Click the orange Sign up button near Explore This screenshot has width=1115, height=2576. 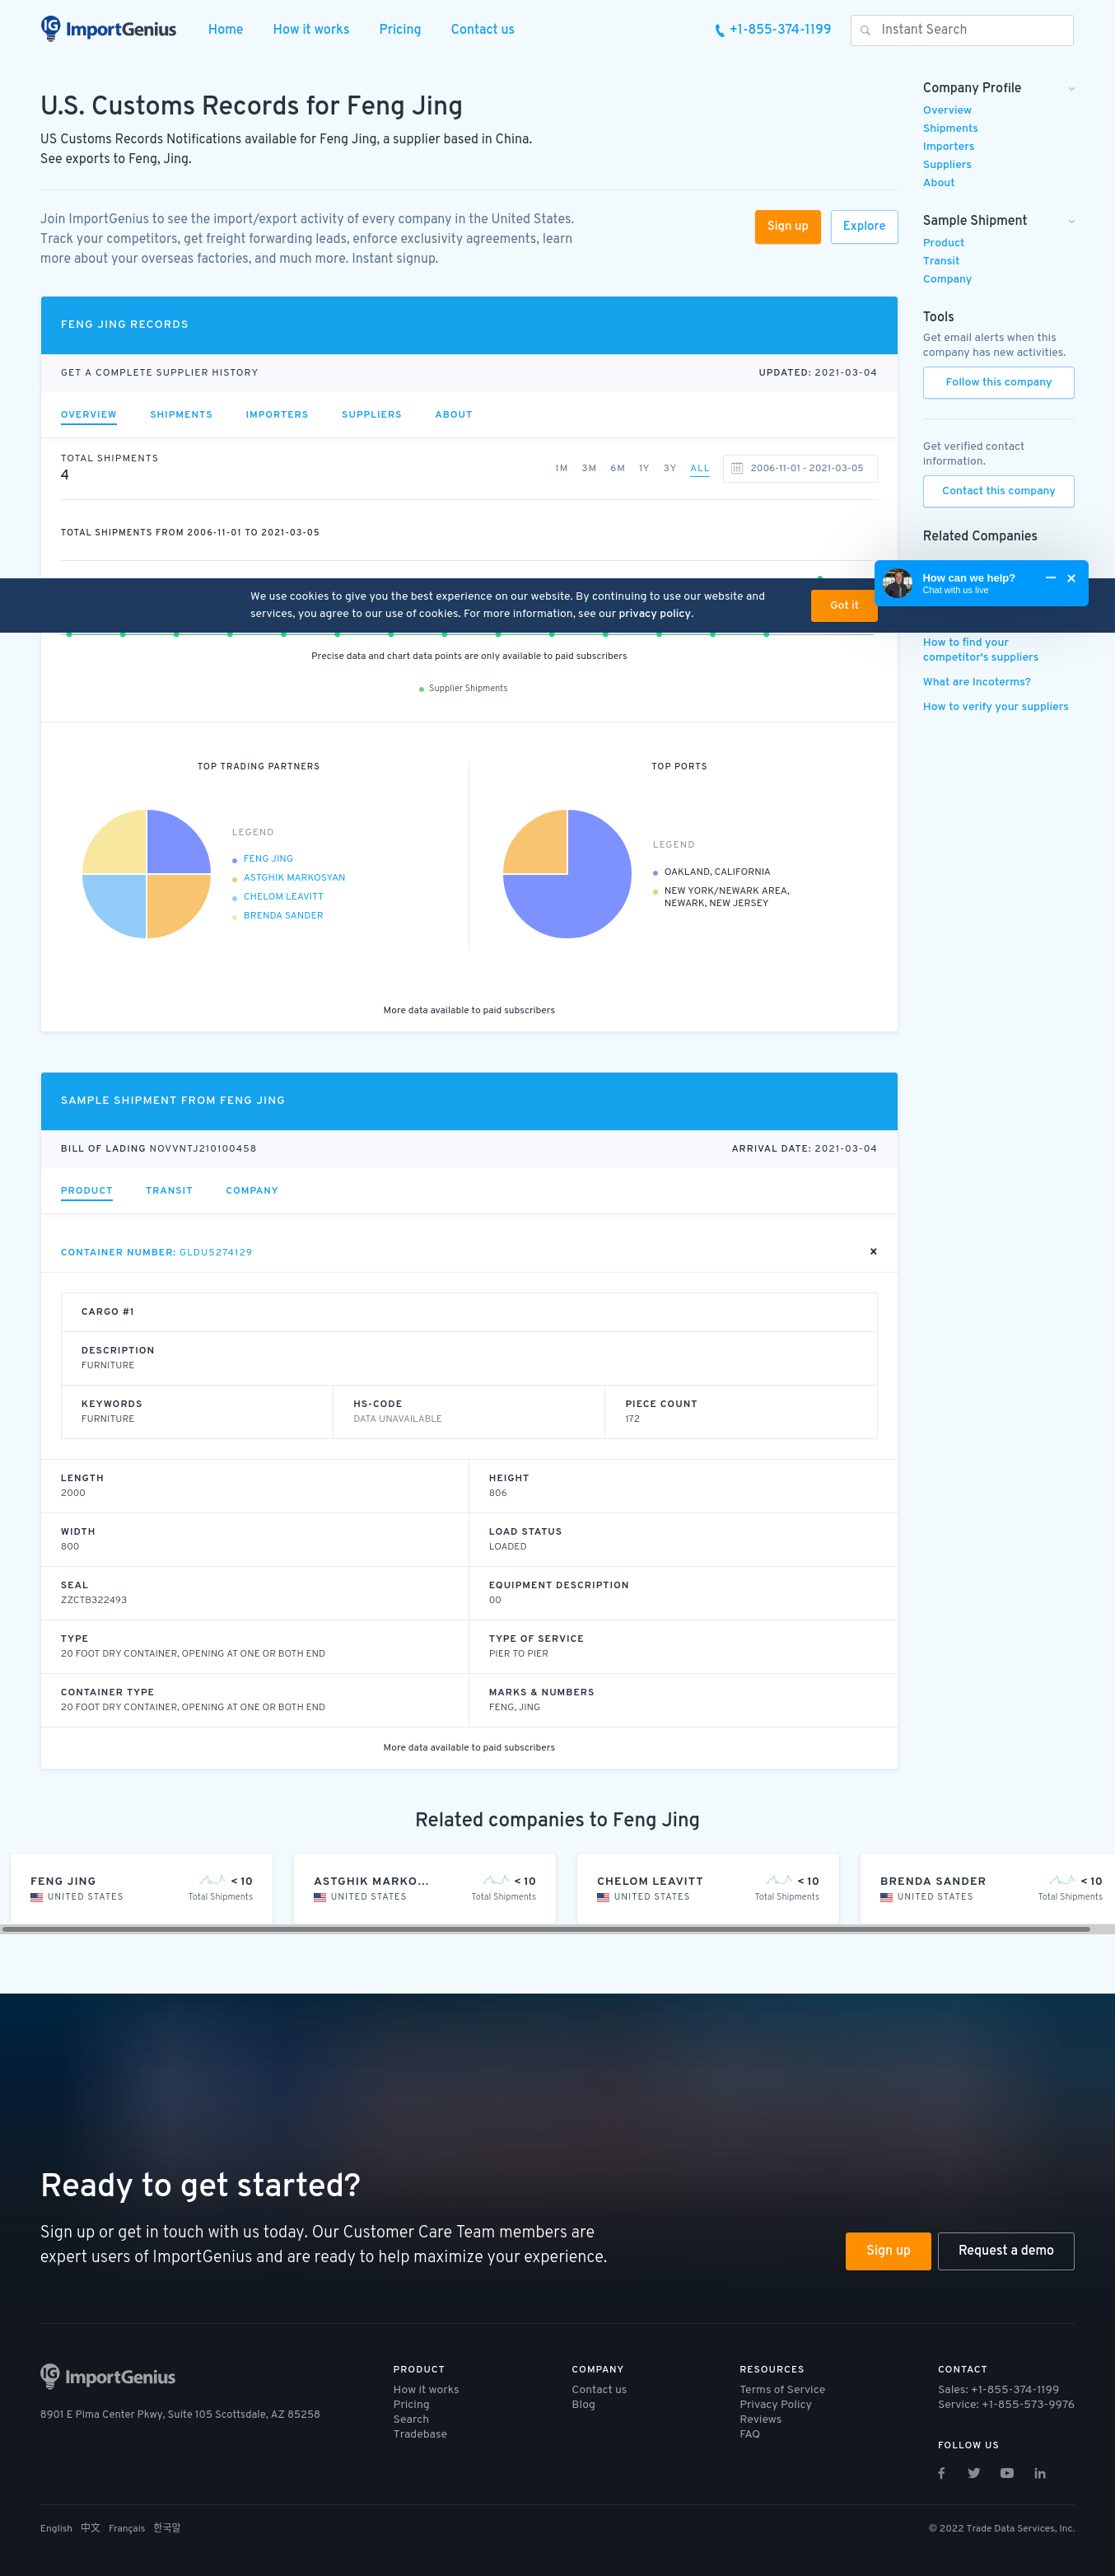(787, 226)
